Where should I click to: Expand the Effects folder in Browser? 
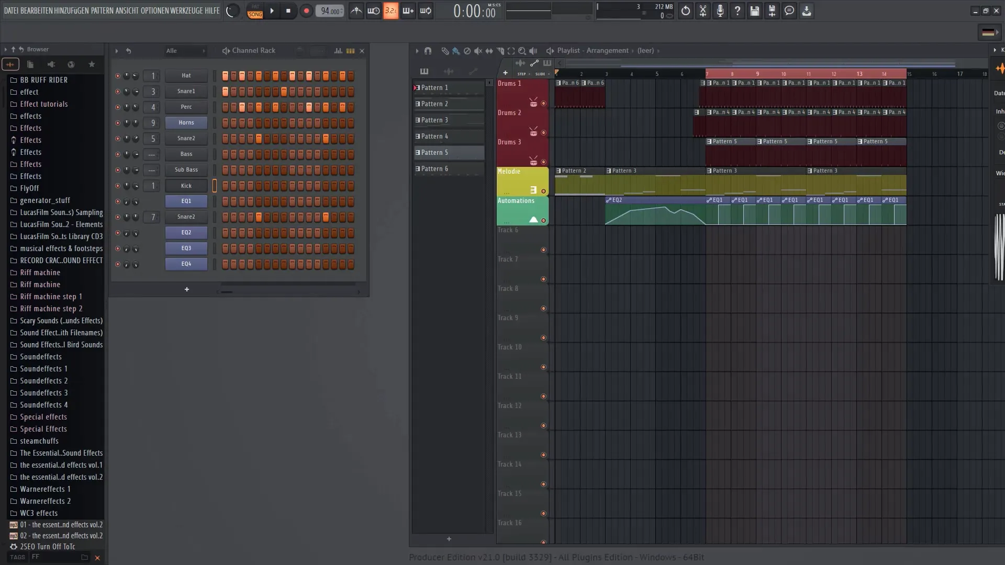[31, 128]
